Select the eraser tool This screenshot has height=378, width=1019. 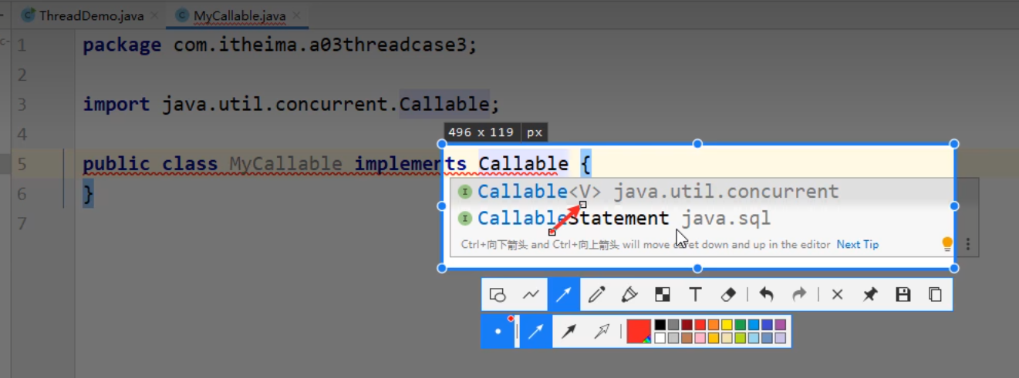click(728, 295)
